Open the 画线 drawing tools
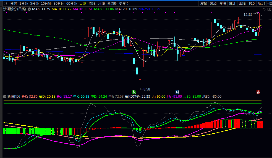Viewport: 272px width, 158px height. pos(242,4)
